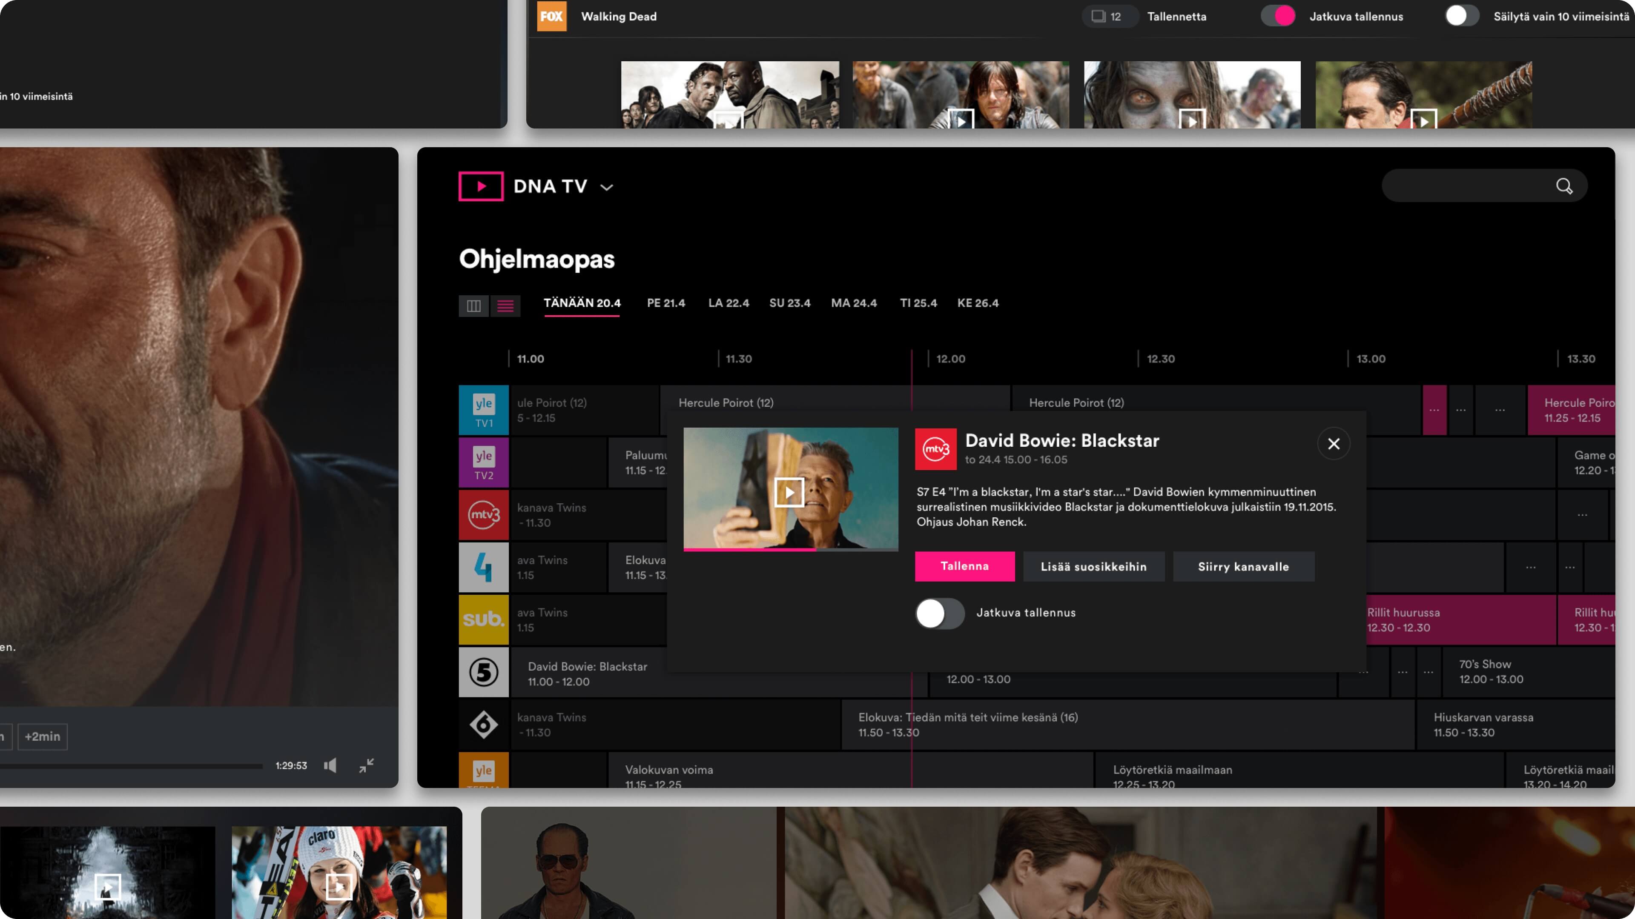Open highlighted Hercule Poirot 11.25 - 12.15
Viewport: 1635px width, 919px height.
coord(1572,410)
